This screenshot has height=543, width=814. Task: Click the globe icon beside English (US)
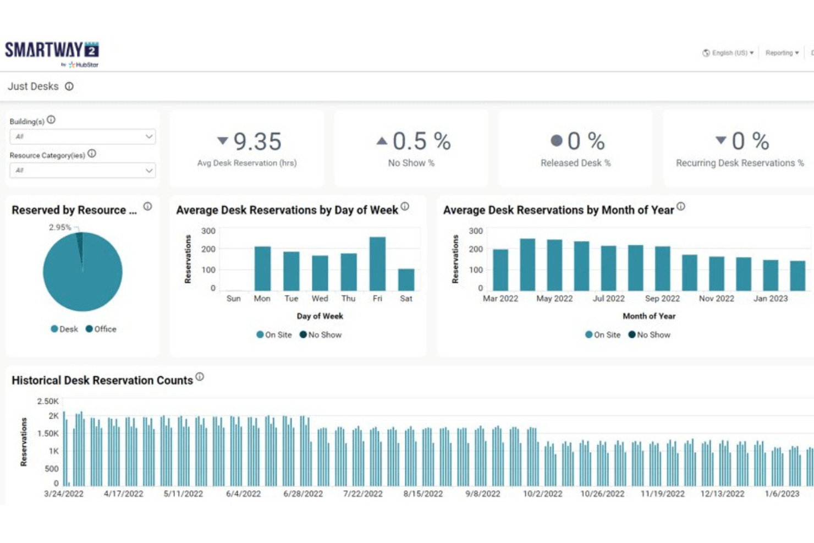706,53
